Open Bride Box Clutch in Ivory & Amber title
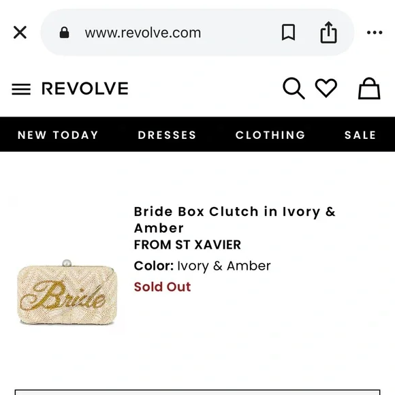This screenshot has width=395, height=395. 234,220
